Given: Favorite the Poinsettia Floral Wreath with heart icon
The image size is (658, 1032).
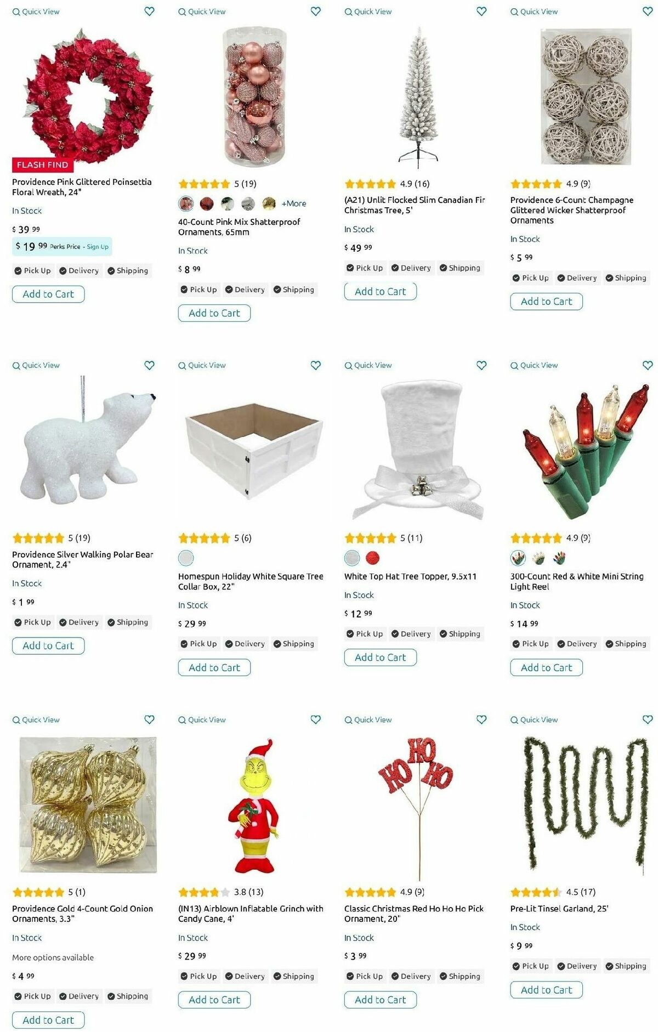Looking at the screenshot, I should [149, 11].
